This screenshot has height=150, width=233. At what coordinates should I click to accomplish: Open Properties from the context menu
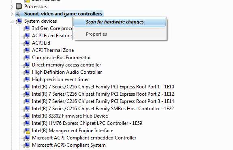[x=96, y=34]
